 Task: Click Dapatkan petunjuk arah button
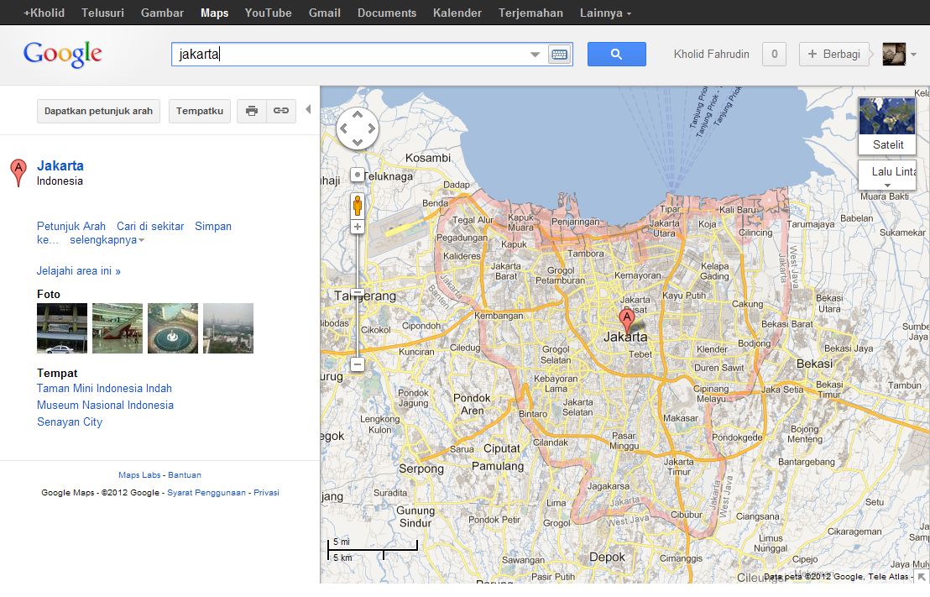(98, 110)
